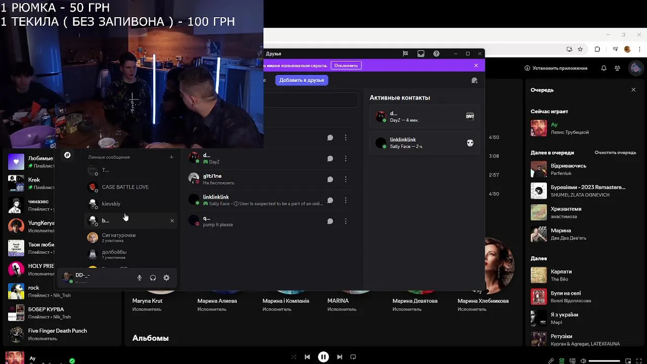Open долбоёбы group chat
647x364 pixels.
[x=130, y=254]
